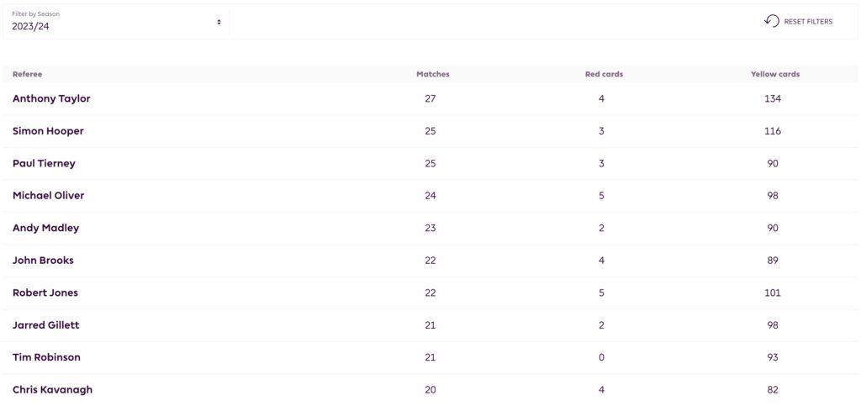This screenshot has width=861, height=406.
Task: Click Anthony Taylor's yellow cards count 134
Action: coord(773,98)
